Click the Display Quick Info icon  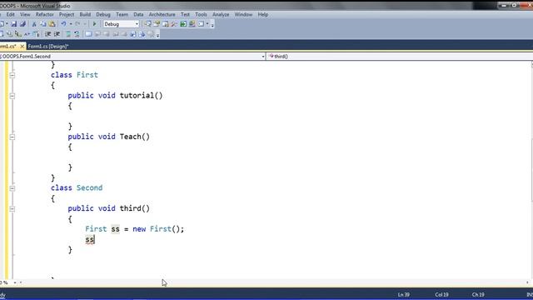pyautogui.click(x=18, y=34)
